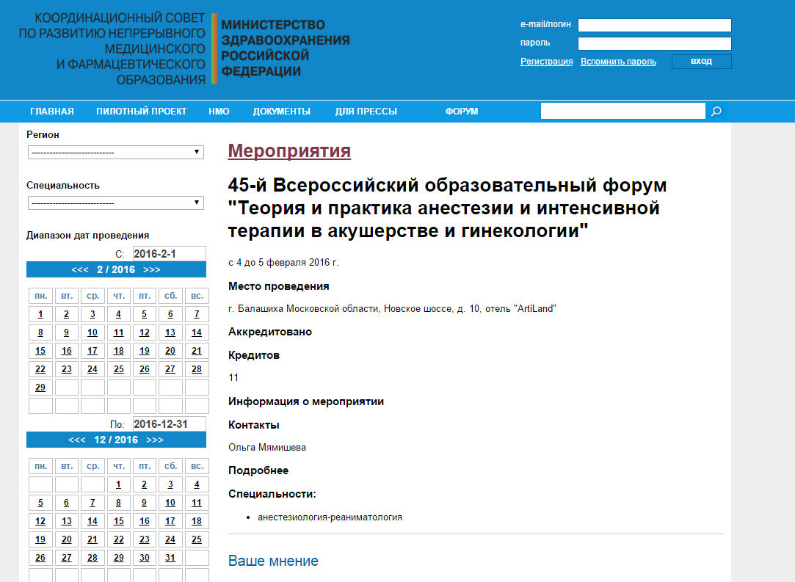Open НМО menu item
This screenshot has width=795, height=582.
(219, 111)
